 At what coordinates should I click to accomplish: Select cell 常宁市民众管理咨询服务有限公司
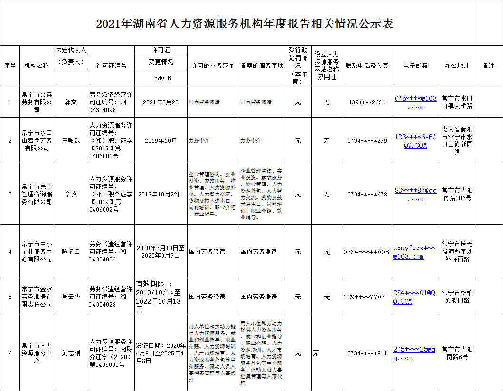tap(37, 194)
